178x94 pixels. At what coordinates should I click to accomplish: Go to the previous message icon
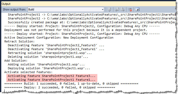tap(117, 9)
